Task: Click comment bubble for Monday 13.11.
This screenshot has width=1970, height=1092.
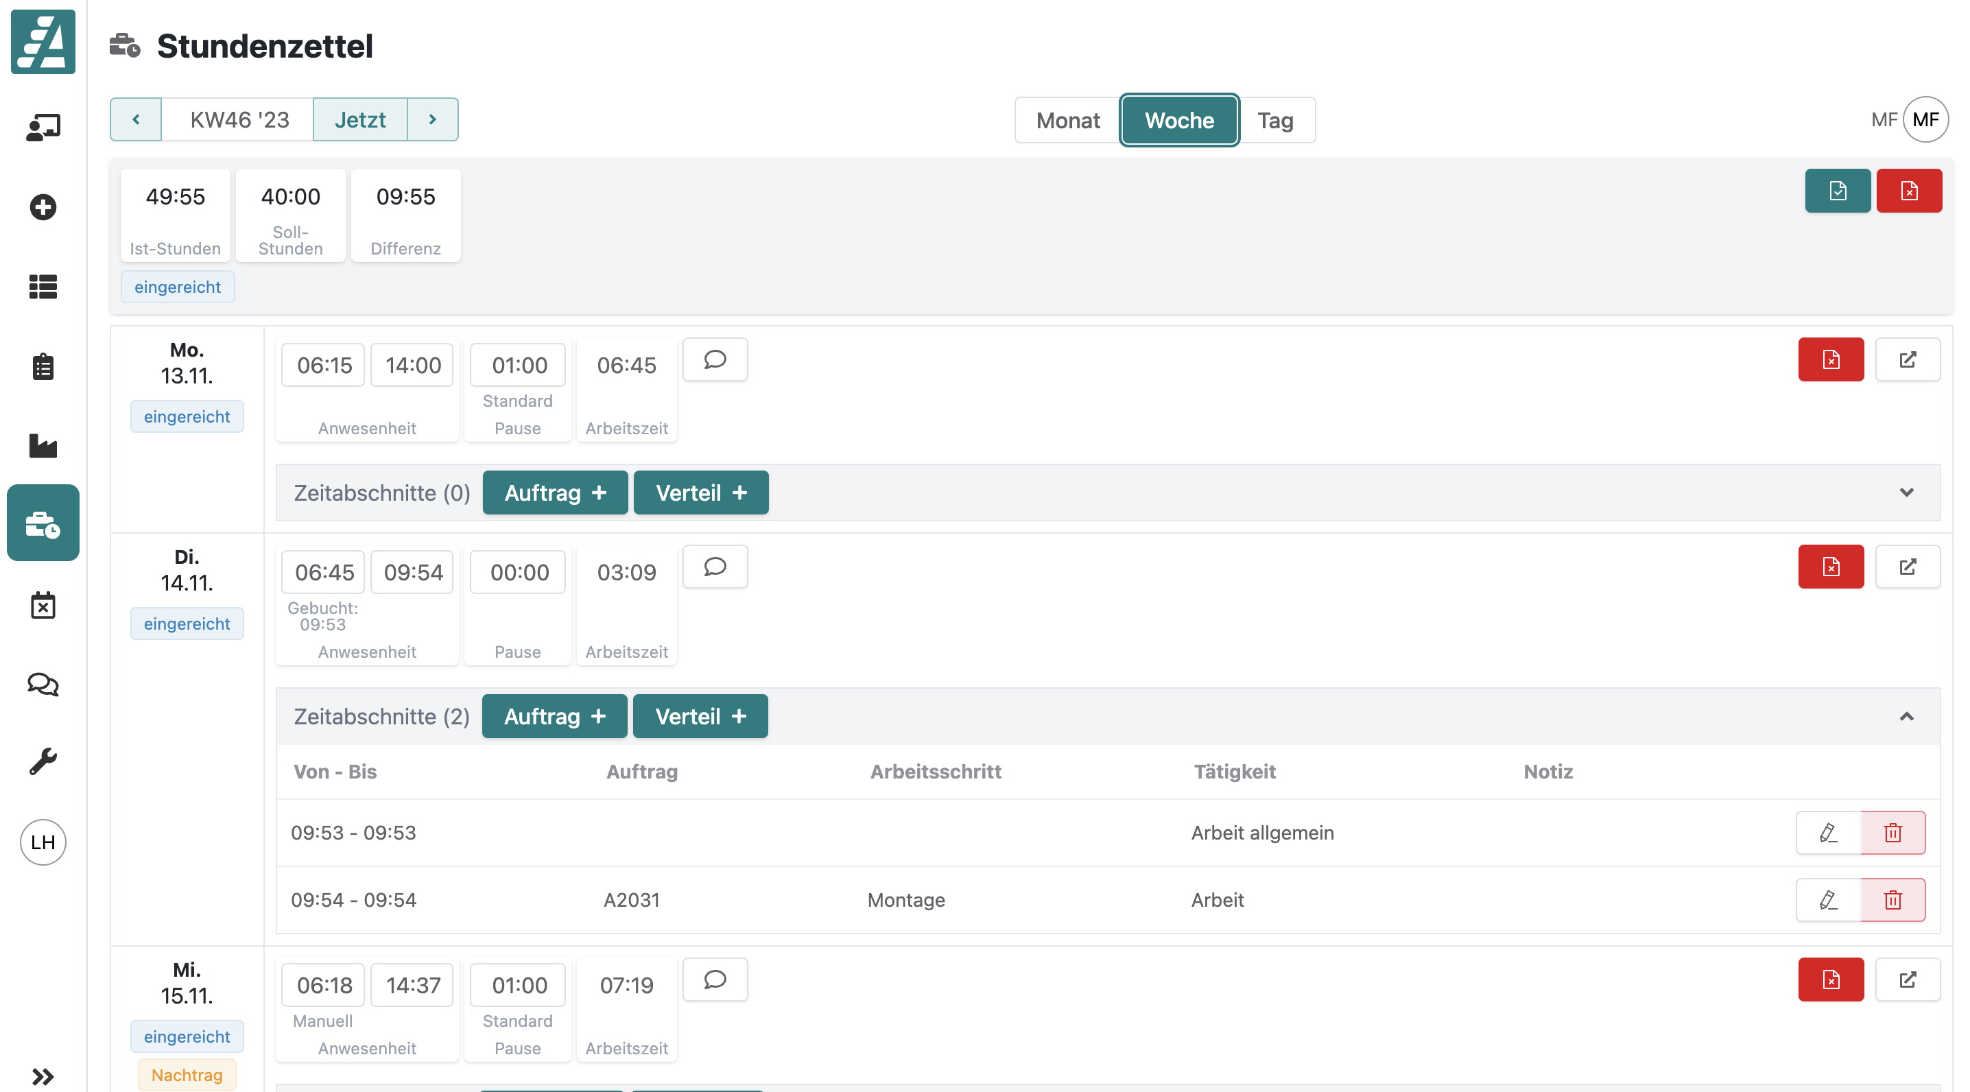Action: [x=714, y=359]
